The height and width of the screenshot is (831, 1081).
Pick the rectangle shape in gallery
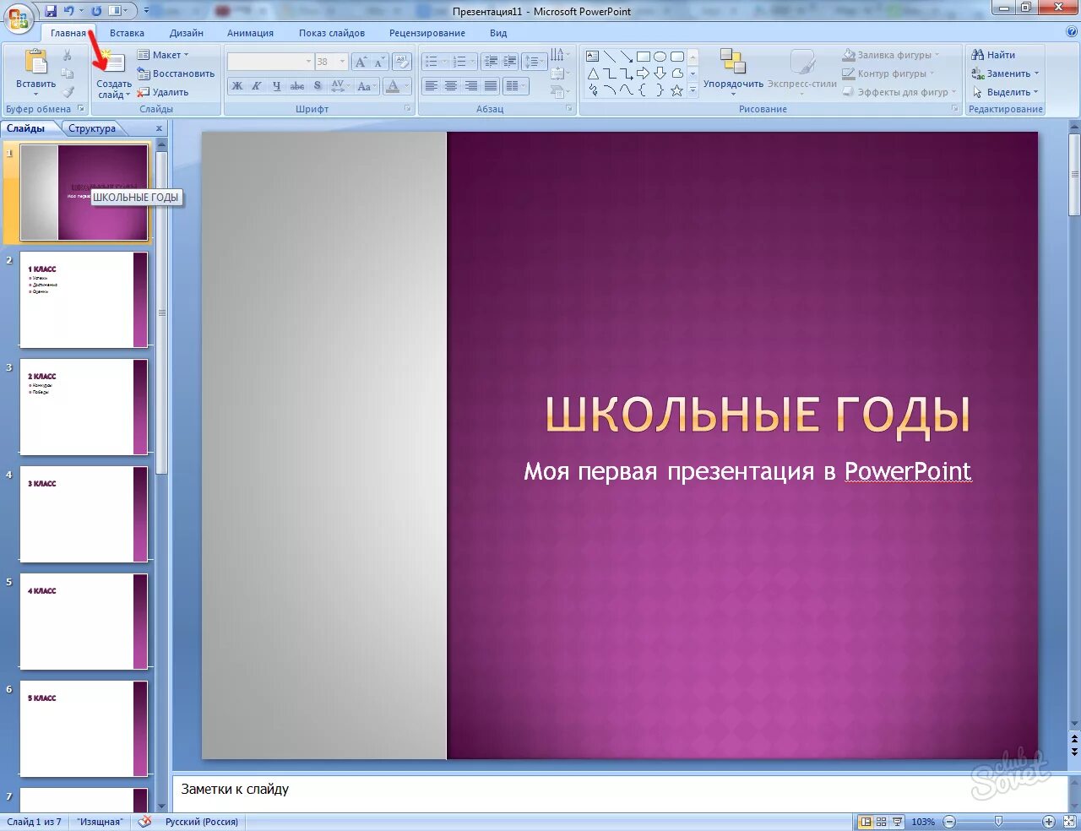[643, 57]
